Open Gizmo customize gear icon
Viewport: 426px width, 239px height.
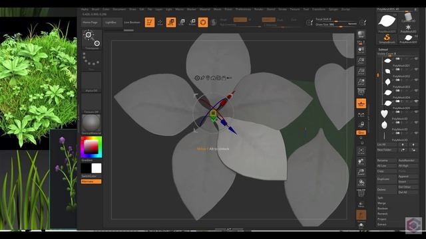coord(197,78)
